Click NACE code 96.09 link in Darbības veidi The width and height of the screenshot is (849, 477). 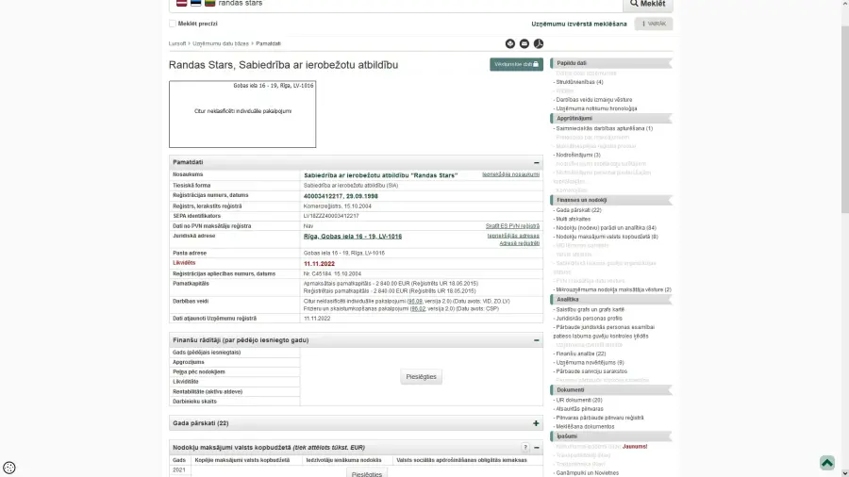(415, 302)
